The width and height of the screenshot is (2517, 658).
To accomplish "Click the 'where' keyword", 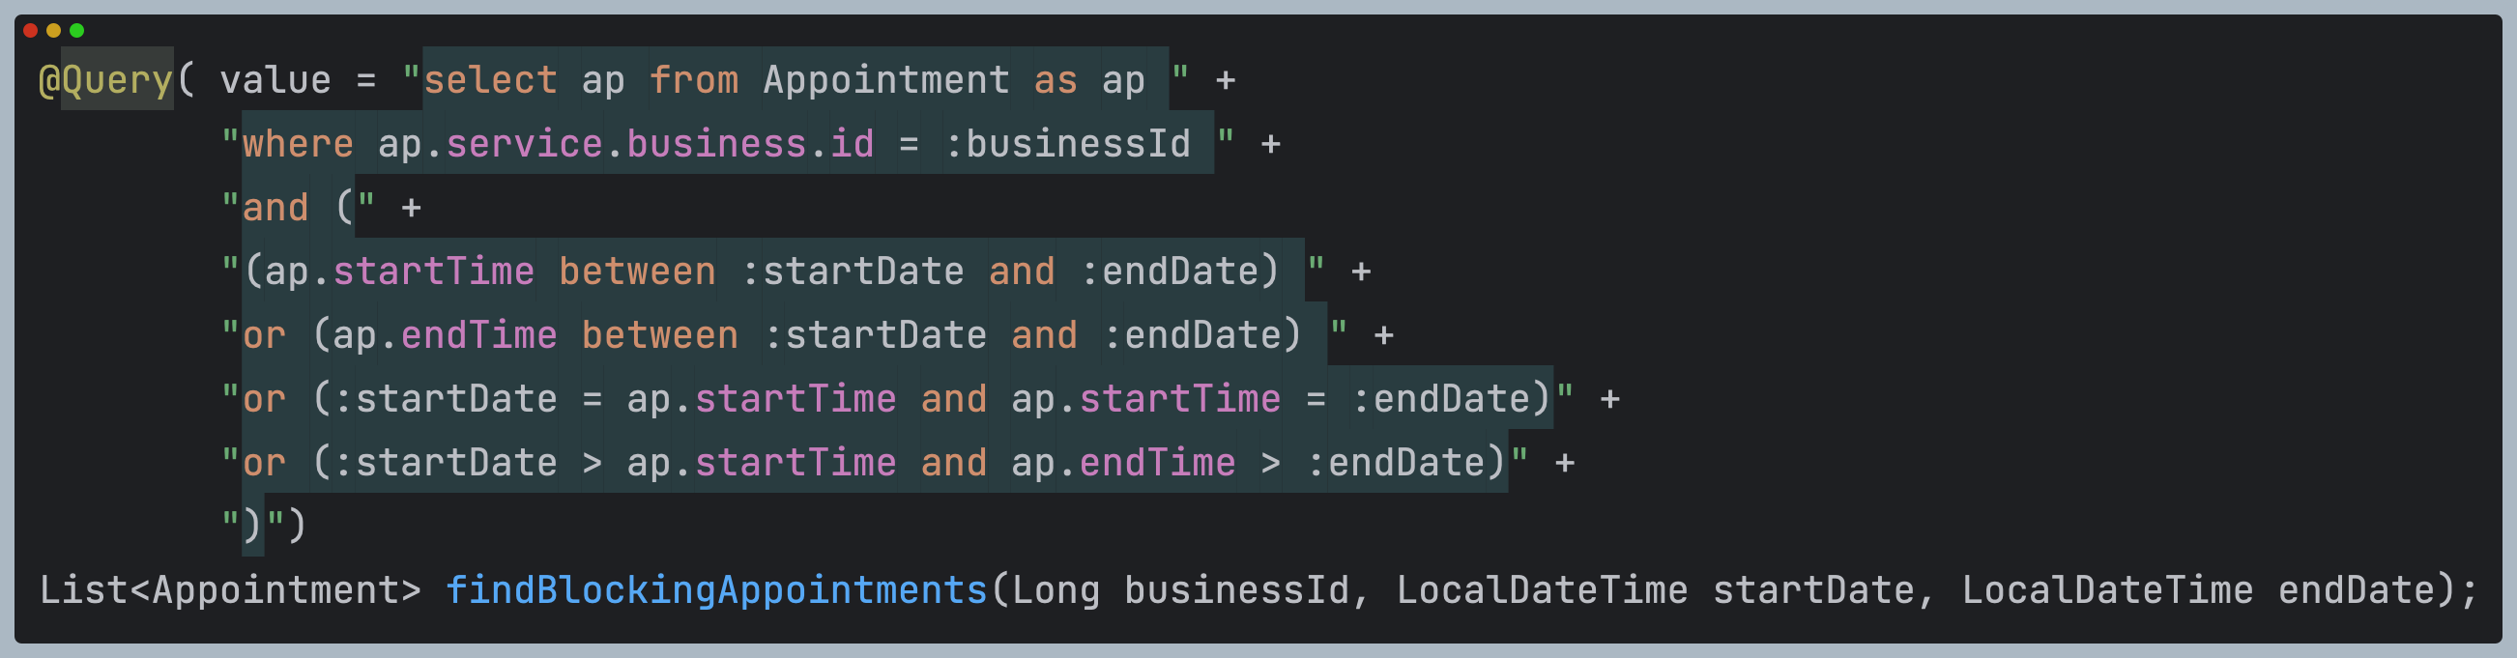I will pyautogui.click(x=298, y=145).
